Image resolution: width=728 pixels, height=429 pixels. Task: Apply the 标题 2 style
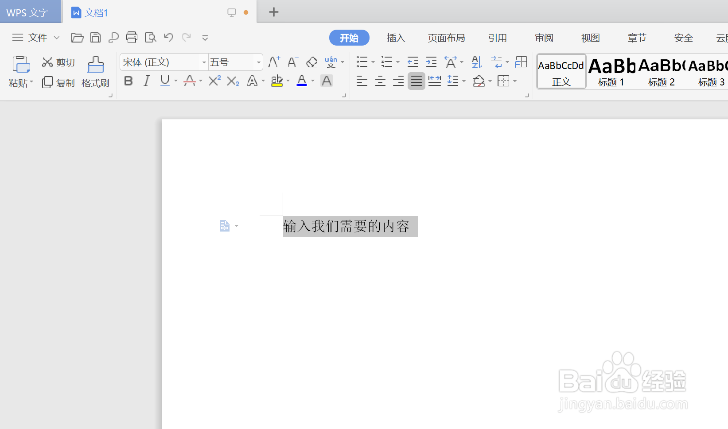pyautogui.click(x=662, y=72)
